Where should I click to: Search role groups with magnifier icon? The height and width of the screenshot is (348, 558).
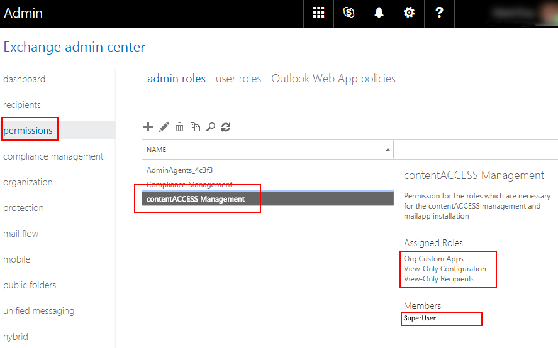(211, 127)
